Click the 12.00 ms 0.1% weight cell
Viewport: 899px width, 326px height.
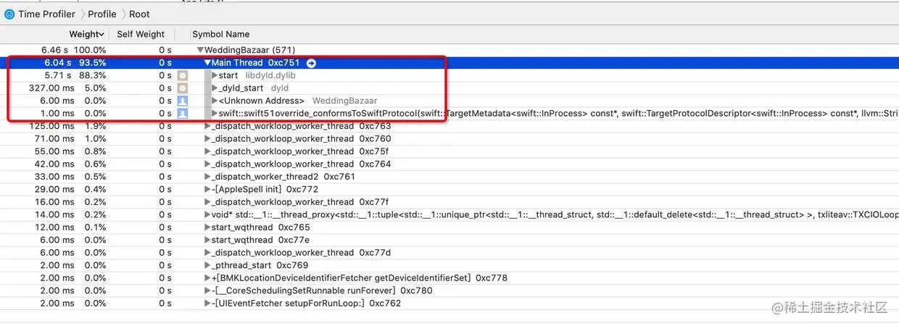point(70,227)
